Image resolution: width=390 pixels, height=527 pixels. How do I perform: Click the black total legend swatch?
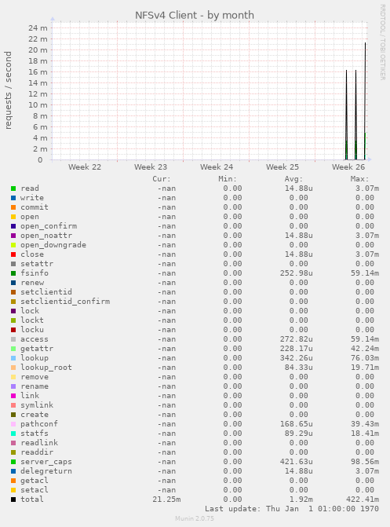tap(13, 500)
